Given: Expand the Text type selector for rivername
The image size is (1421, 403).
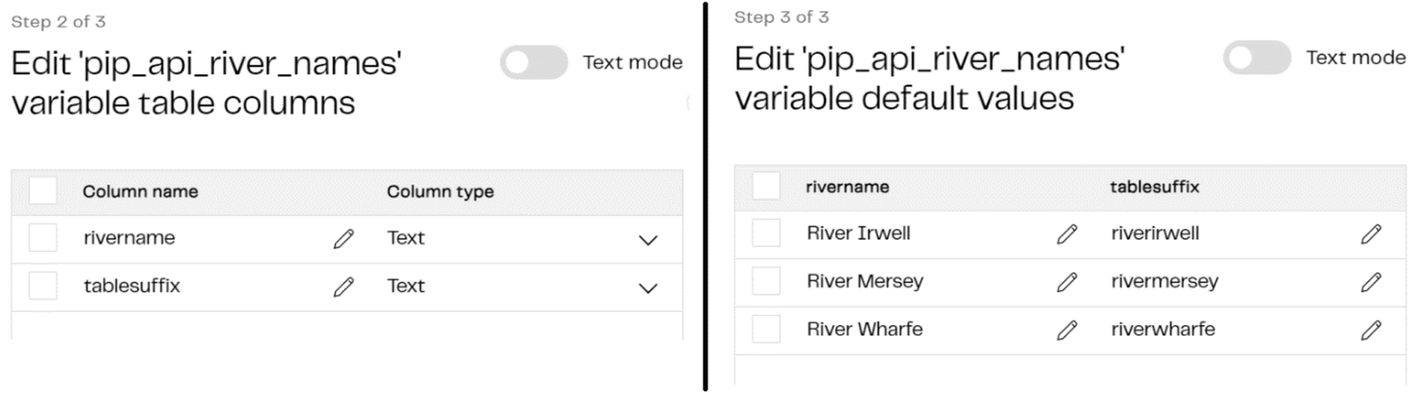Looking at the screenshot, I should 647,241.
